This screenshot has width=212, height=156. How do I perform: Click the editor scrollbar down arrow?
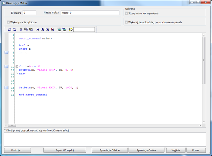click(204, 122)
